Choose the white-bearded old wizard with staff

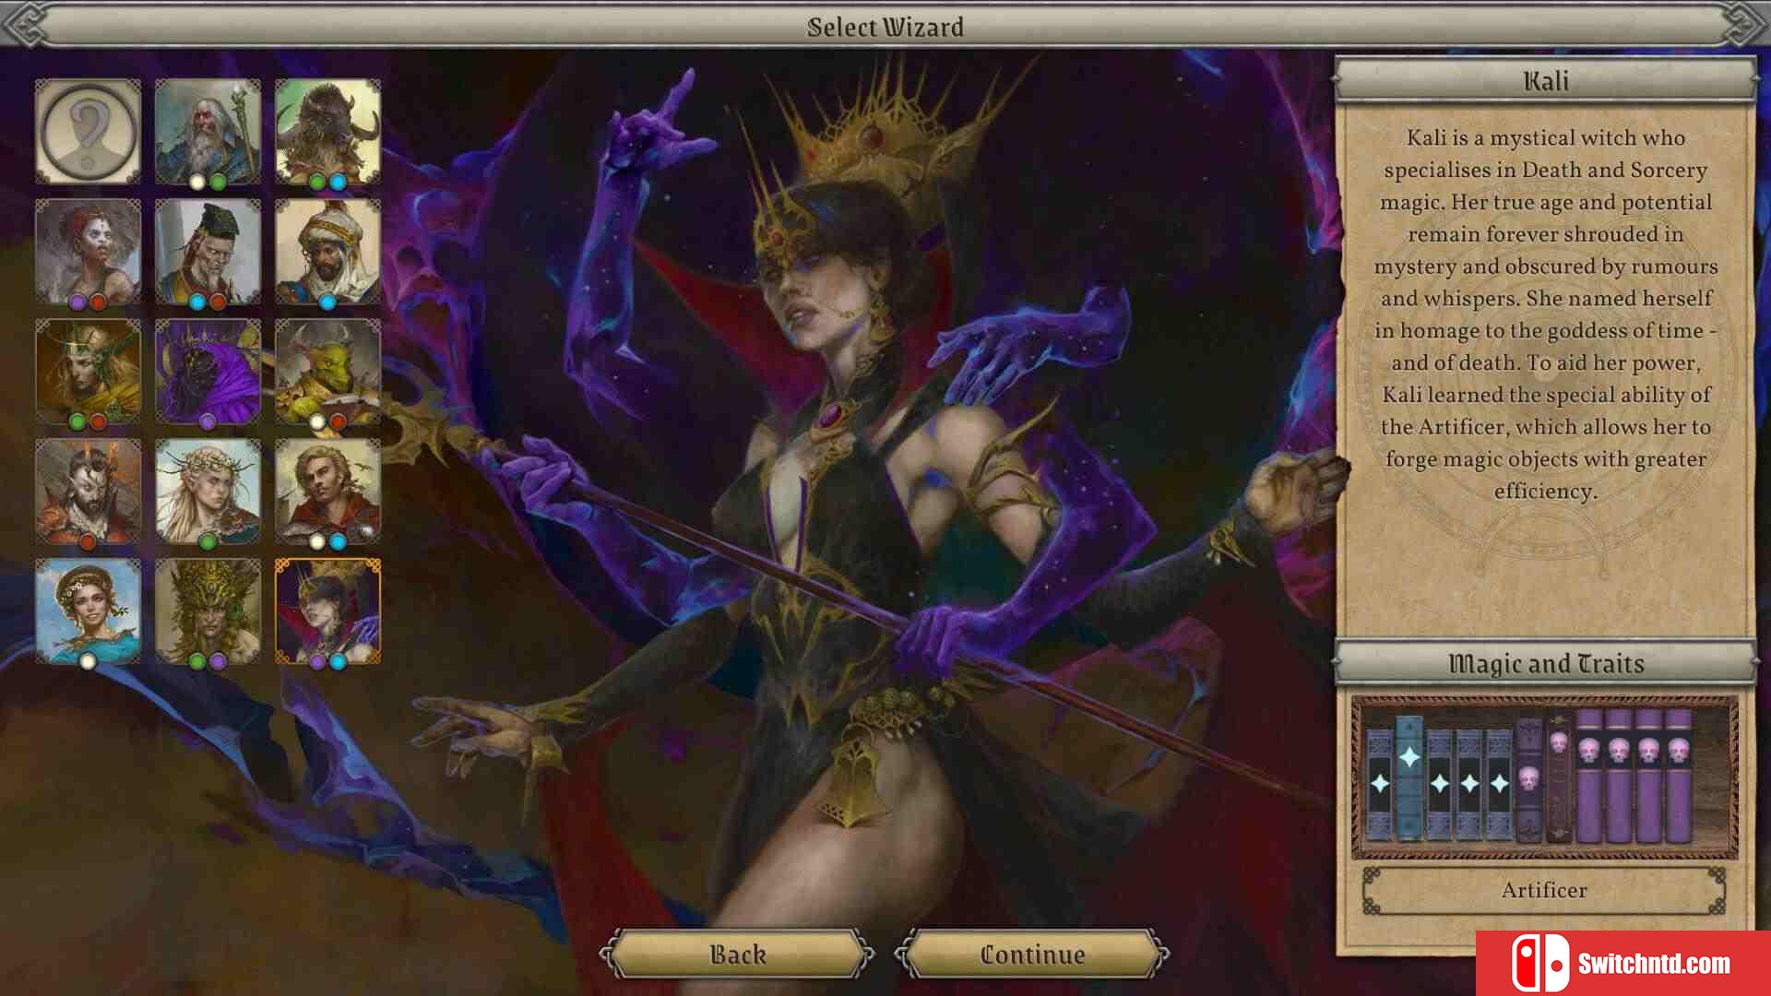[208, 131]
